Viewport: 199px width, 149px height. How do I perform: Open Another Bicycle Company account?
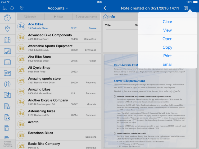click(58, 103)
